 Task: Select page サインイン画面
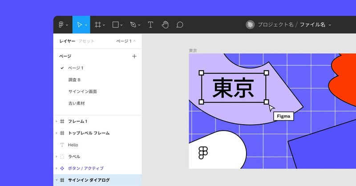pos(83,91)
